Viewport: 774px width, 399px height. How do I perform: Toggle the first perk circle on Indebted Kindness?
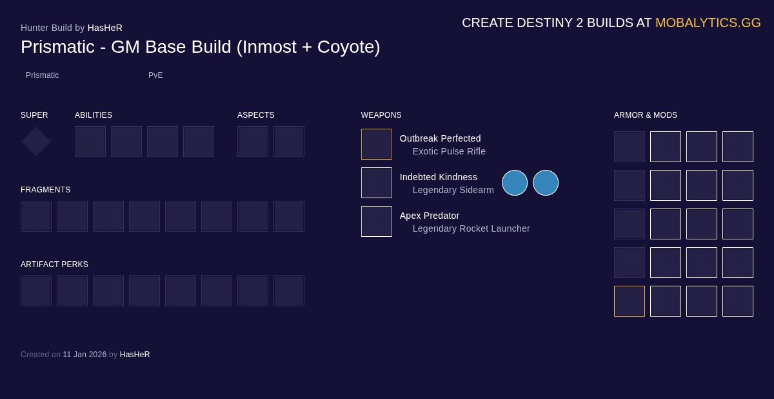(515, 183)
